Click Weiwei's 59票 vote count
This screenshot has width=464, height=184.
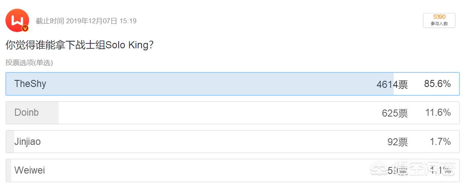(397, 171)
